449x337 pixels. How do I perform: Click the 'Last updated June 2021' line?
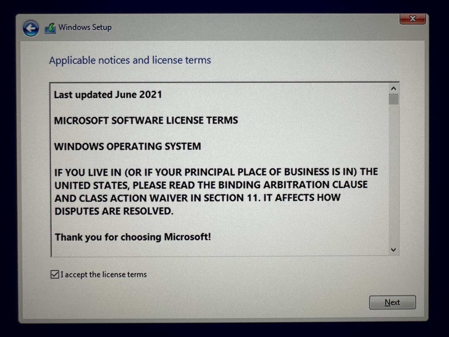click(108, 95)
